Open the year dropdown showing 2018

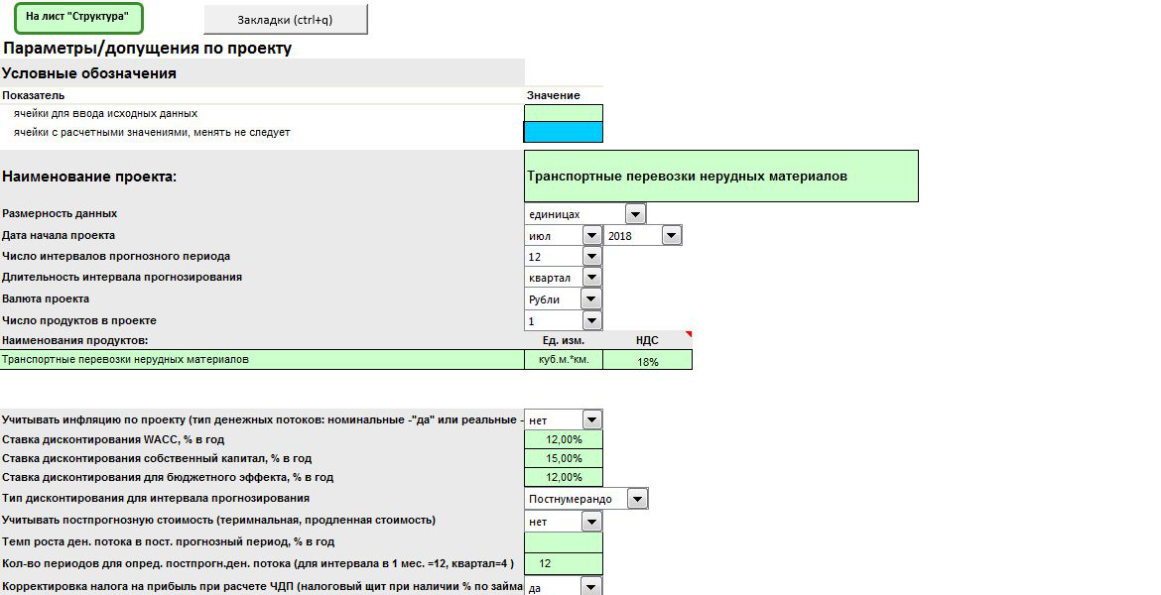point(671,235)
